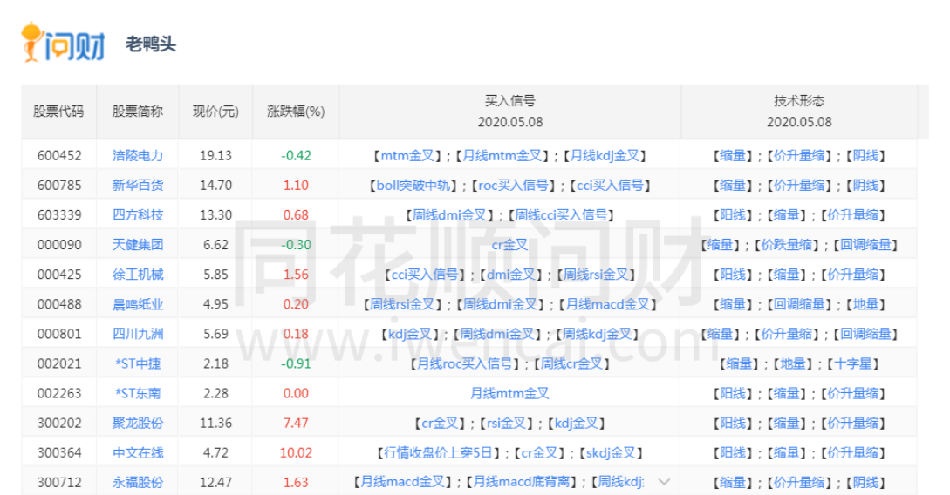Select the 买入信号 column header
This screenshot has width=950, height=495.
click(x=510, y=100)
